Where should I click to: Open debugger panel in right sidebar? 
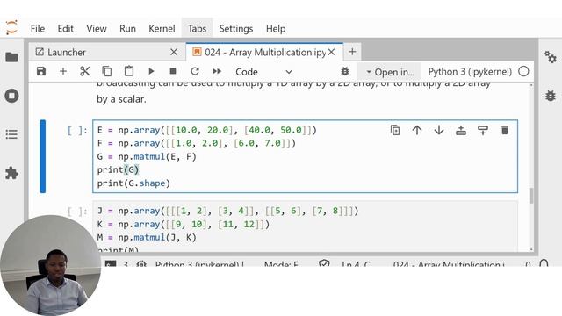(x=551, y=96)
